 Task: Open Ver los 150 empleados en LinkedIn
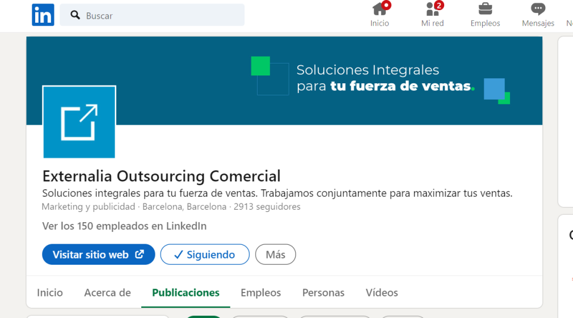[124, 226]
